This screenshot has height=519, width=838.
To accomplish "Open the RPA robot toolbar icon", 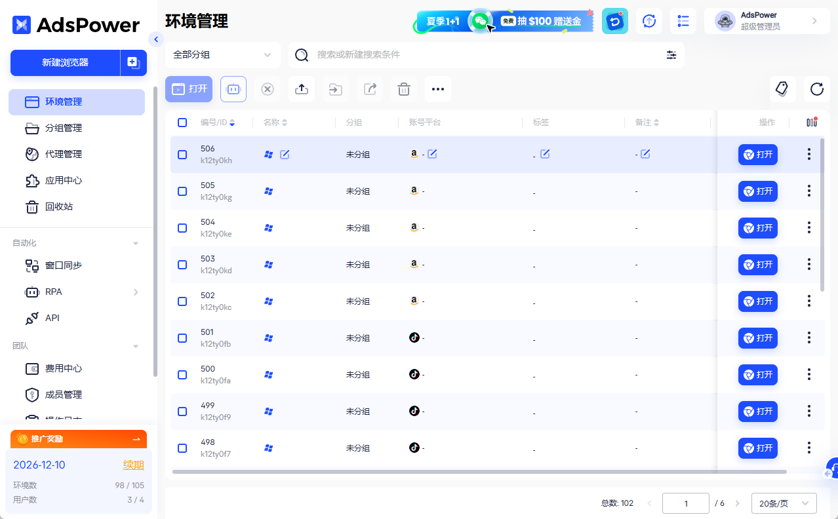I will [233, 89].
